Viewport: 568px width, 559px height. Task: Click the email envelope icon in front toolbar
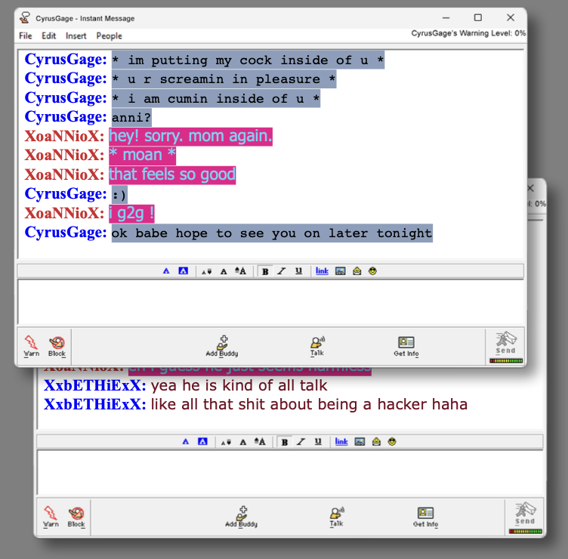pos(357,270)
